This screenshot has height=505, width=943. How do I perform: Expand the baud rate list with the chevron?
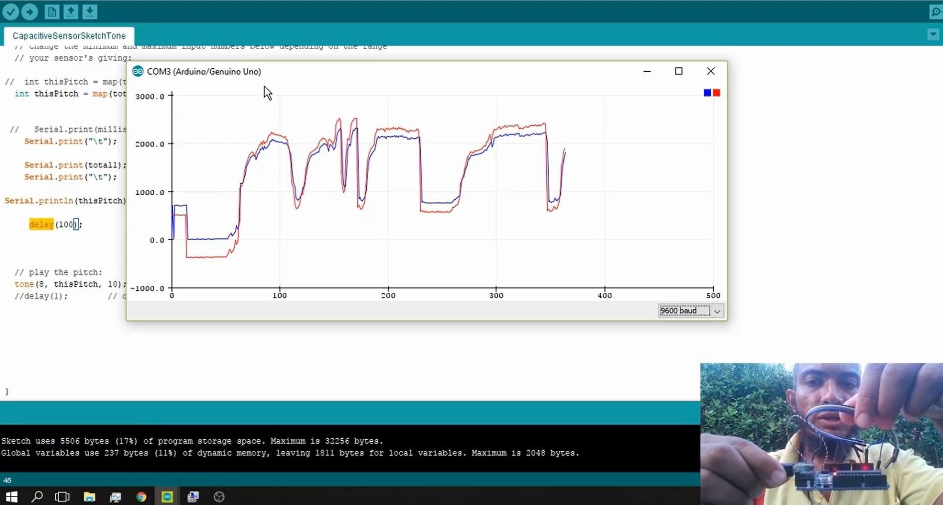(x=718, y=311)
